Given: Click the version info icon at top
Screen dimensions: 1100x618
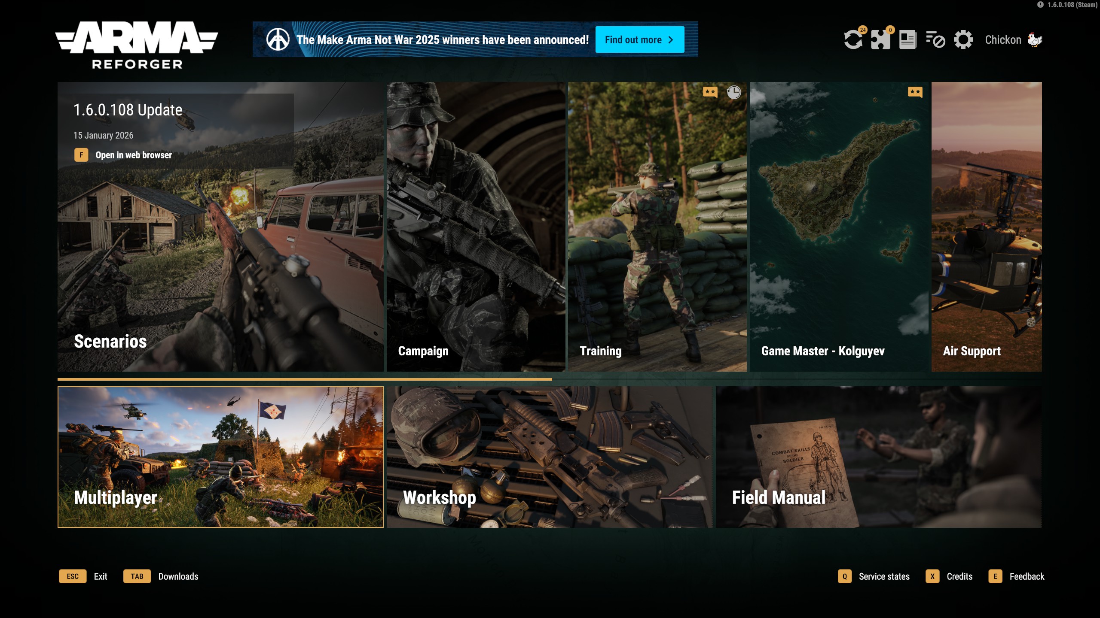Looking at the screenshot, I should [1040, 5].
